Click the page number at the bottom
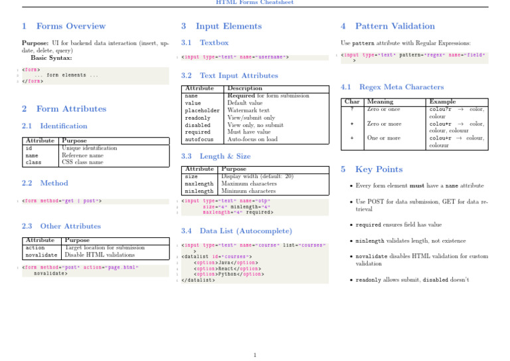 pyautogui.click(x=255, y=355)
